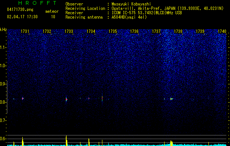Select the Ogata-vill. Akita-Pref. JAPAN location text

pos(167,8)
